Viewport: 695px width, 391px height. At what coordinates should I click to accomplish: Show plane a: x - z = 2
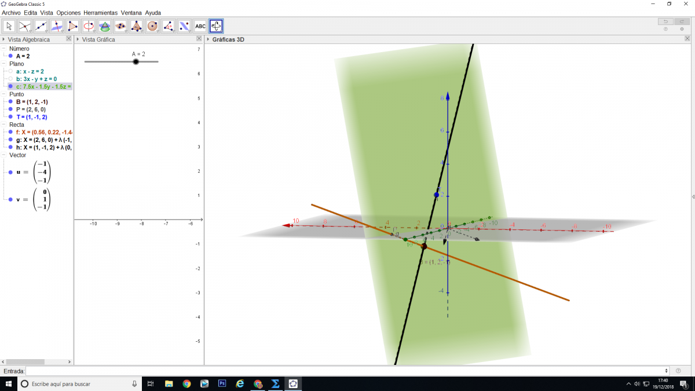(x=10, y=71)
